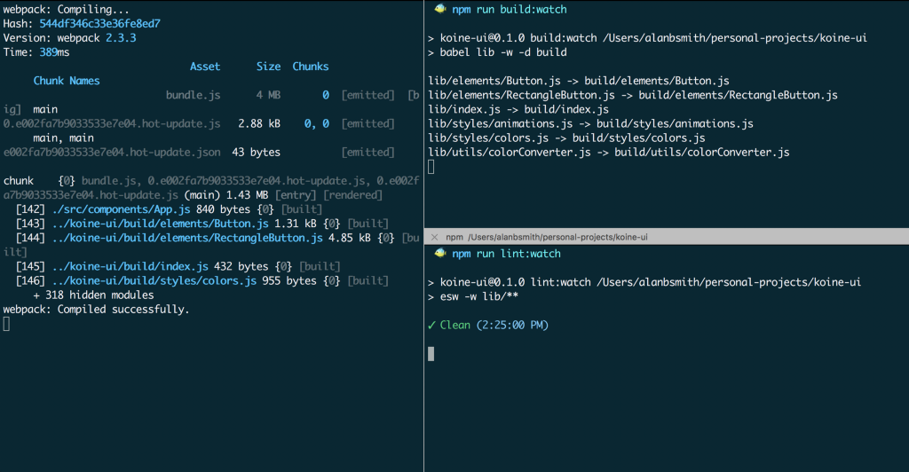
Task: Click the 'bundle.js' asset name in table
Action: point(193,95)
